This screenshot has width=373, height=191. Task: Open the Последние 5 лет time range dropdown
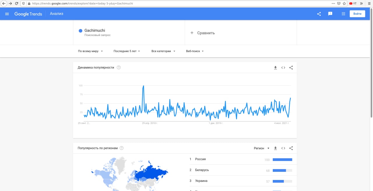(127, 51)
